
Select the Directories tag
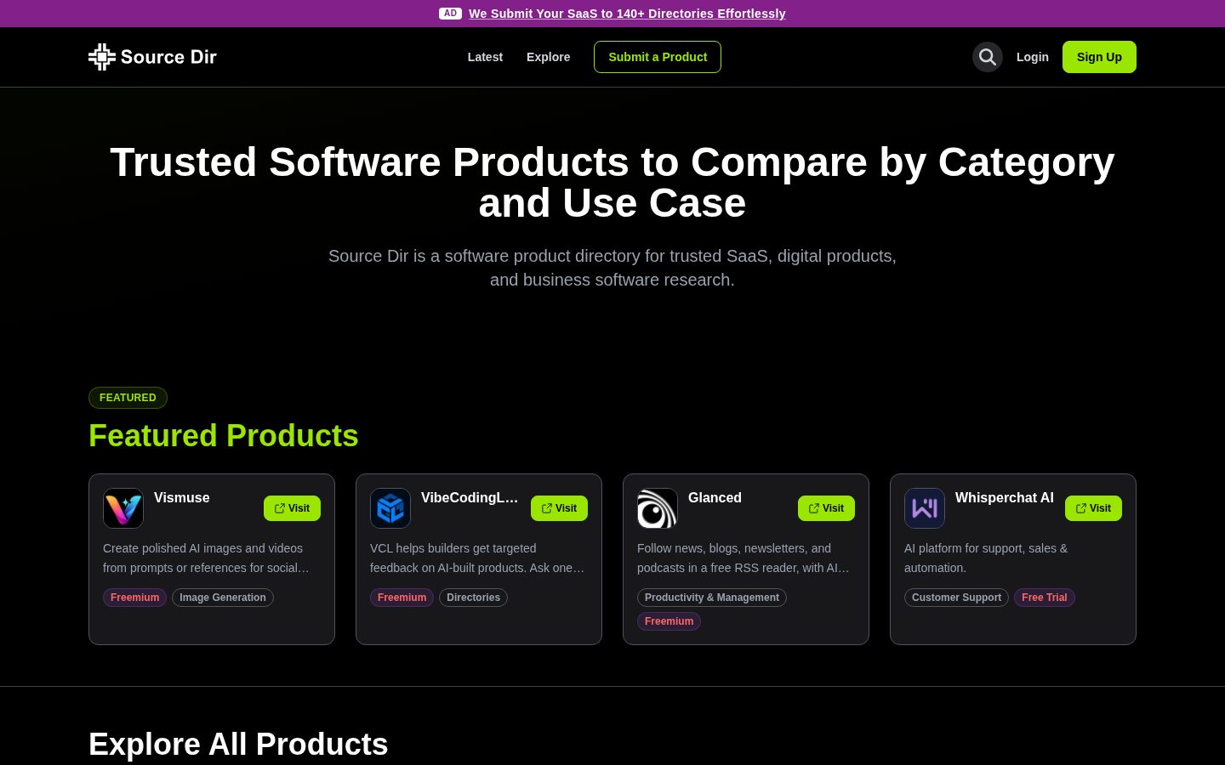473,598
